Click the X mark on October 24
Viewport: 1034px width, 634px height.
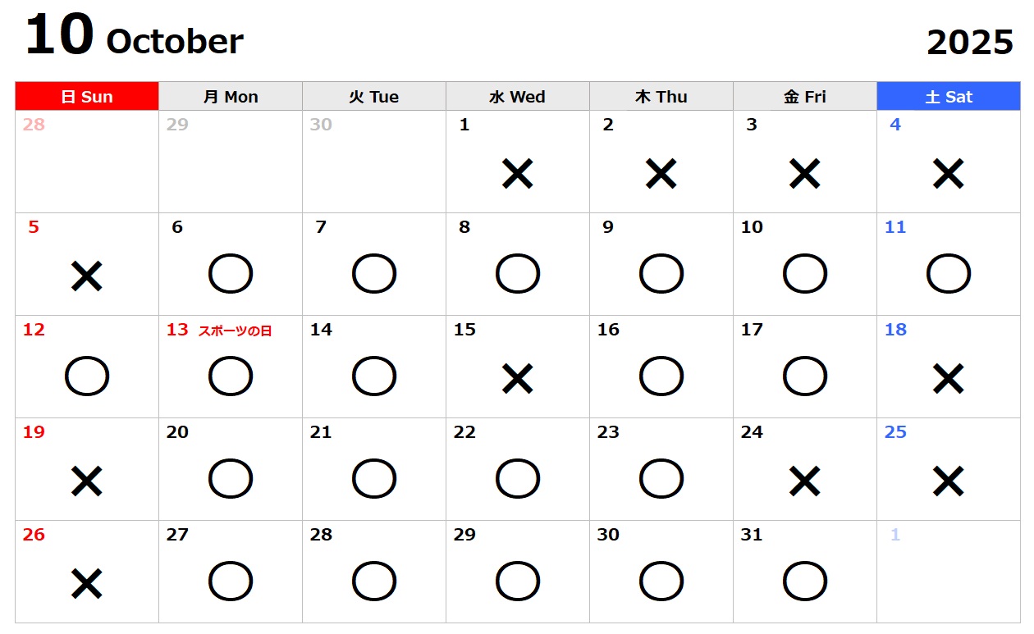[805, 481]
